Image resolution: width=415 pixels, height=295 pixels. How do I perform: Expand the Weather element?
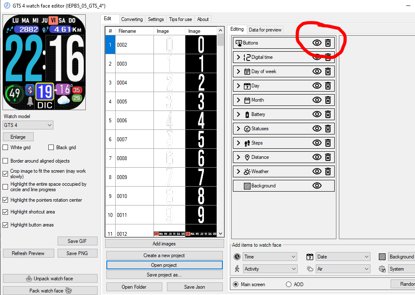coord(238,171)
